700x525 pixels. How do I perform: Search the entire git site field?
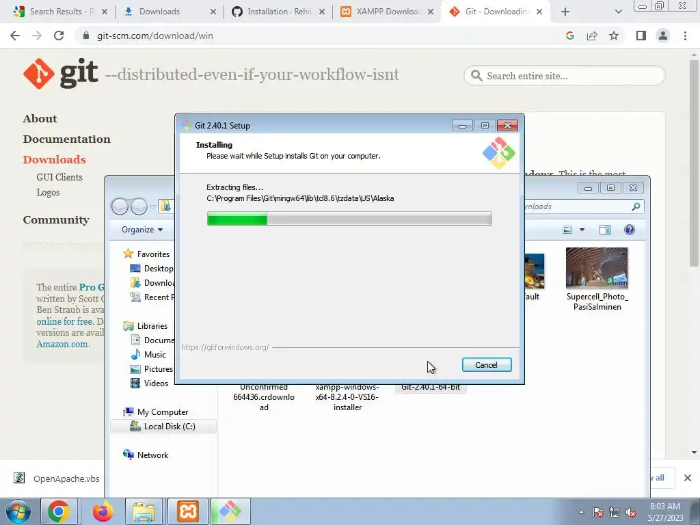(x=564, y=76)
